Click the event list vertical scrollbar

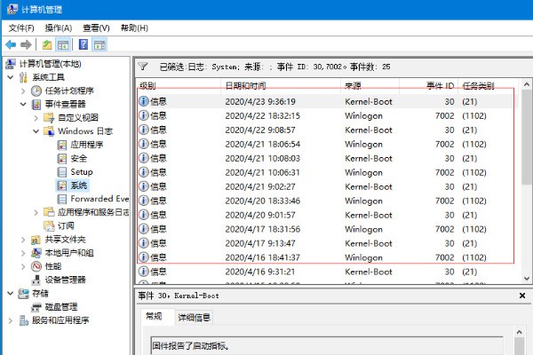(x=524, y=177)
